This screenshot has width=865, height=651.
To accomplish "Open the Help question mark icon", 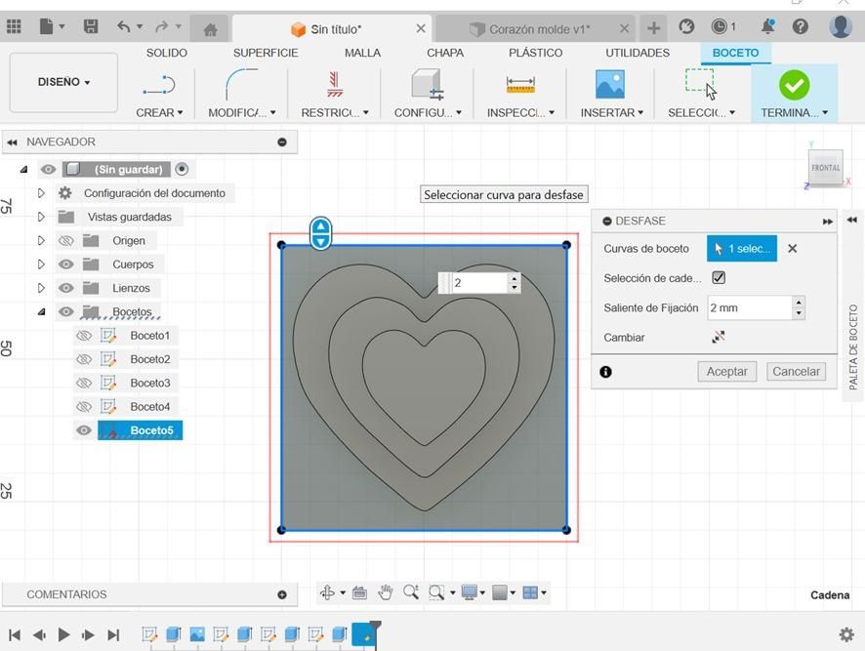I will 801,26.
